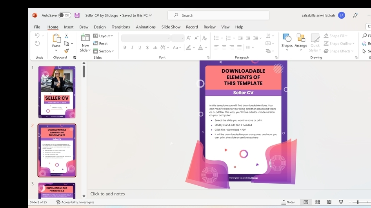Open Shape Outline dropdown
Viewport: 371px width, 208px height.
click(339, 43)
